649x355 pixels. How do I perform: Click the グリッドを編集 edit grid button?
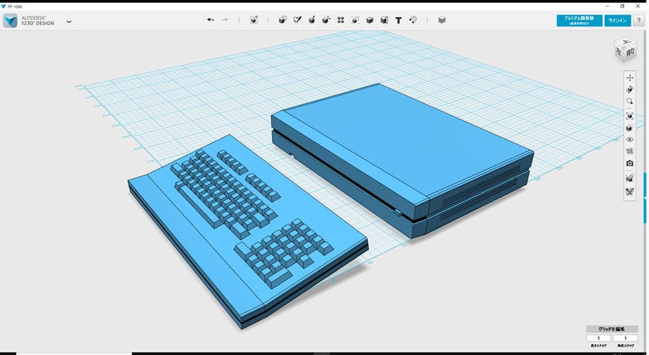[x=612, y=329]
